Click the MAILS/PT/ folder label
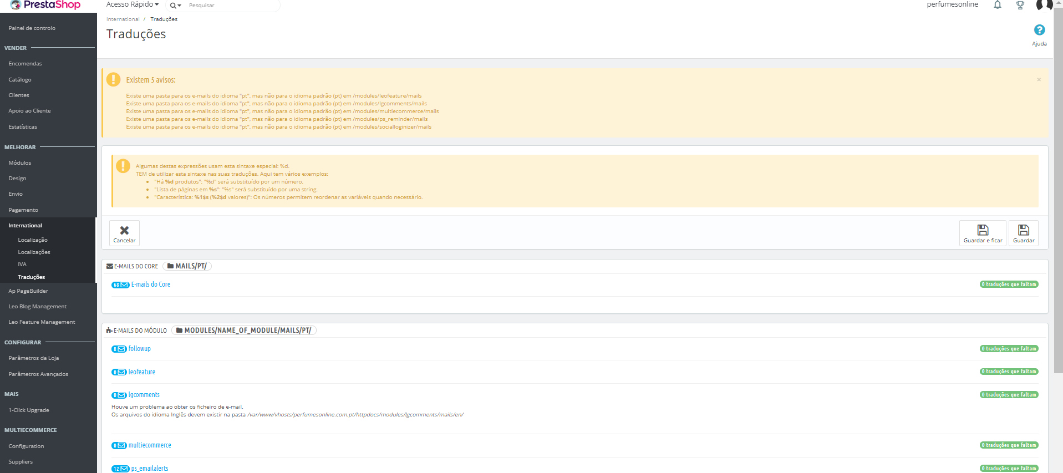This screenshot has width=1063, height=473. point(187,266)
